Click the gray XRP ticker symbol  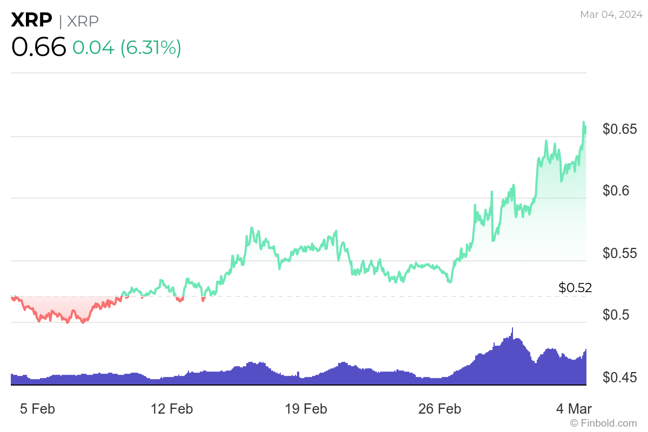pyautogui.click(x=83, y=21)
